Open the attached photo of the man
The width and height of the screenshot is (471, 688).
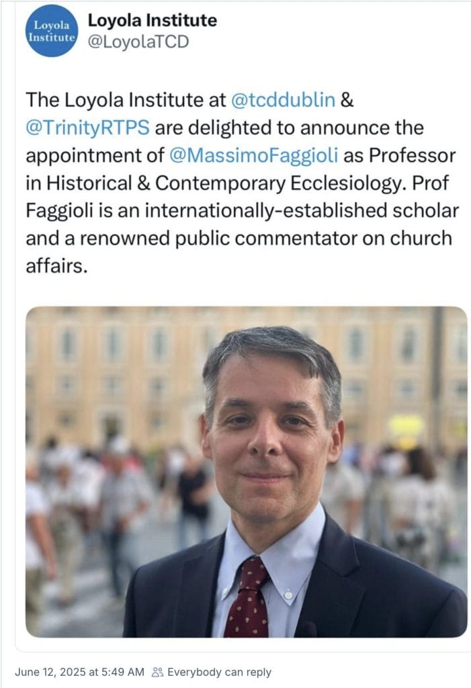(x=246, y=471)
